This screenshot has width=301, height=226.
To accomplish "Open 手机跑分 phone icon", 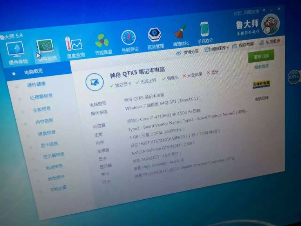I will [x=205, y=29].
